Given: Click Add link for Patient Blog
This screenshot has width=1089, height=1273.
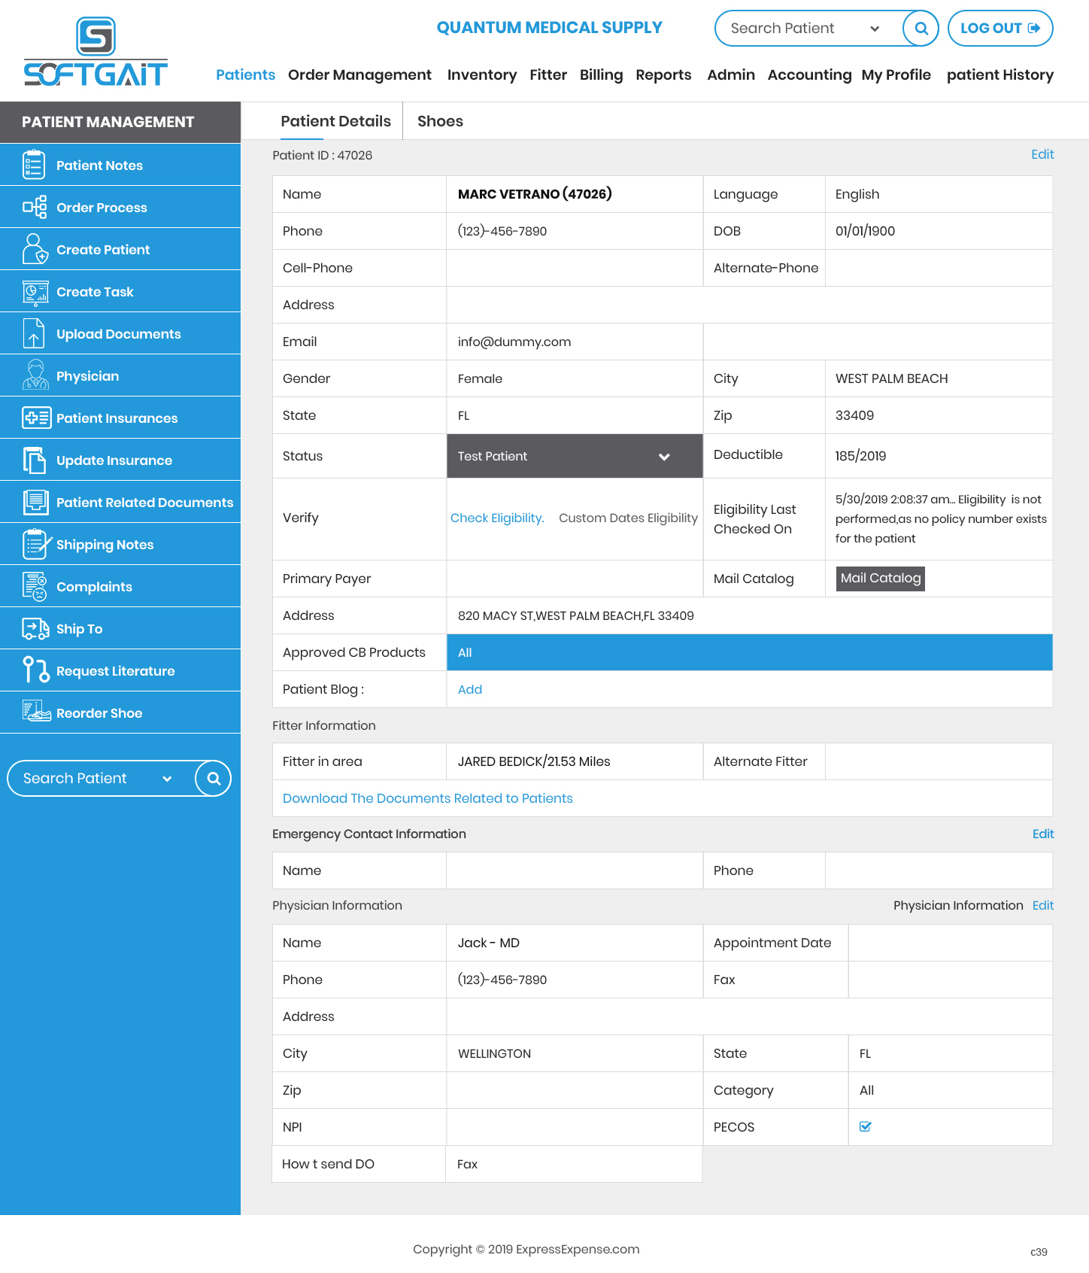Looking at the screenshot, I should pyautogui.click(x=470, y=689).
